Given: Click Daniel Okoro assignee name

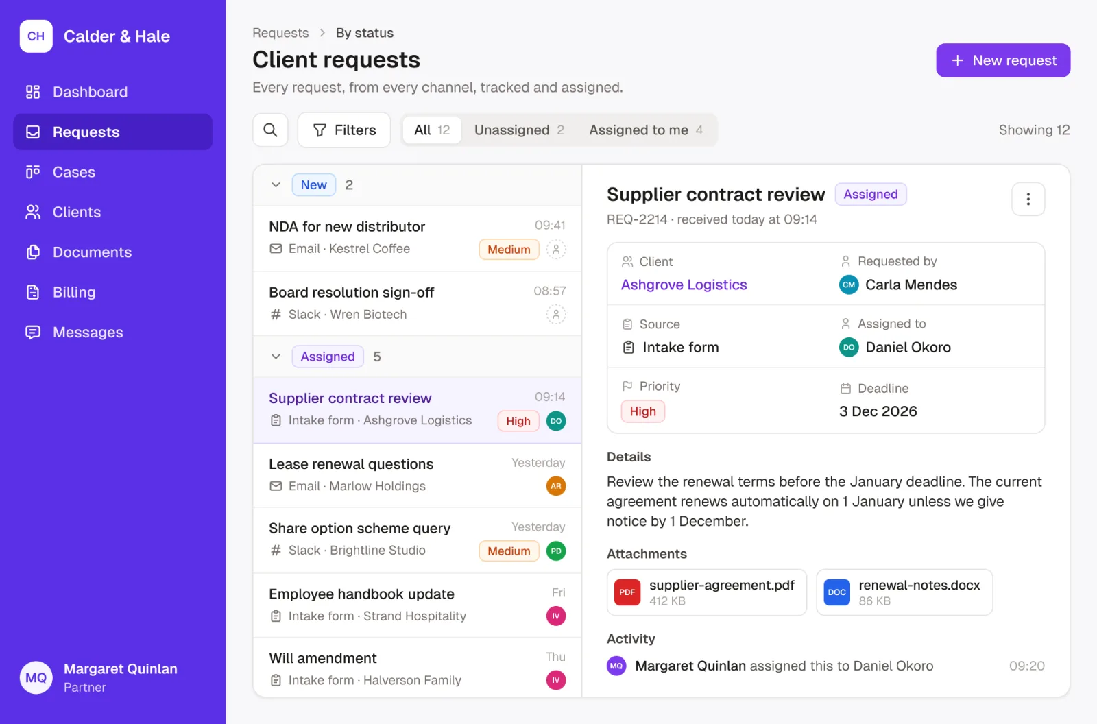Looking at the screenshot, I should pyautogui.click(x=908, y=348).
